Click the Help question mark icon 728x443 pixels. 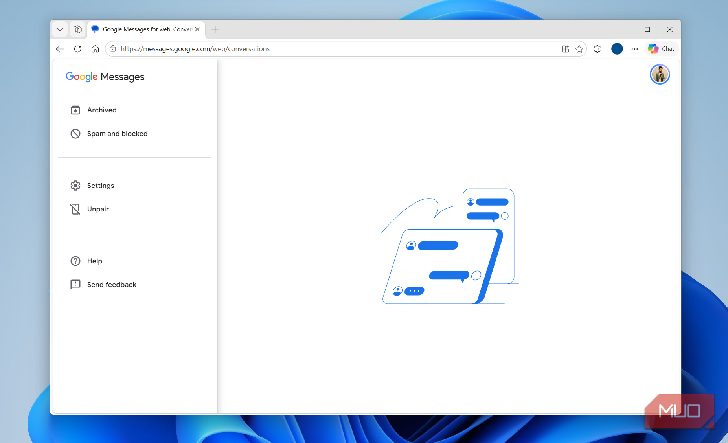point(75,261)
